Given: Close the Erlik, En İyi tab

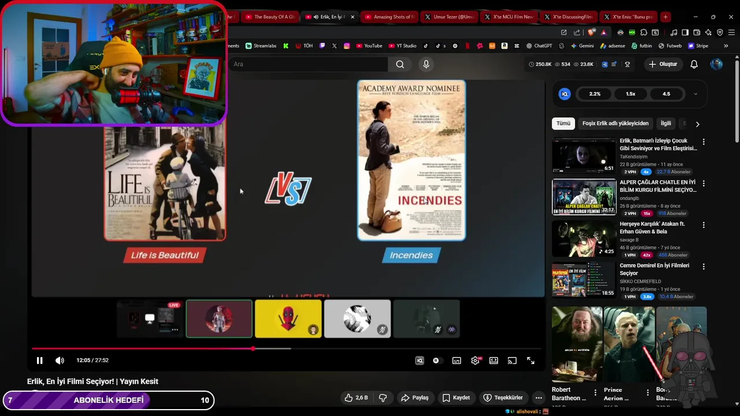Looking at the screenshot, I should pyautogui.click(x=352, y=17).
